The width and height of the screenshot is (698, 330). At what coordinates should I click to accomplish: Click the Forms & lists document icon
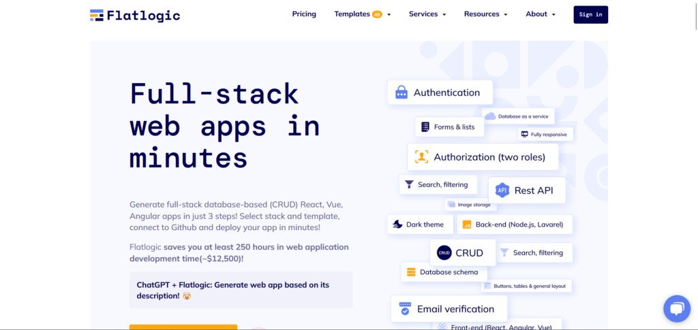pyautogui.click(x=425, y=127)
